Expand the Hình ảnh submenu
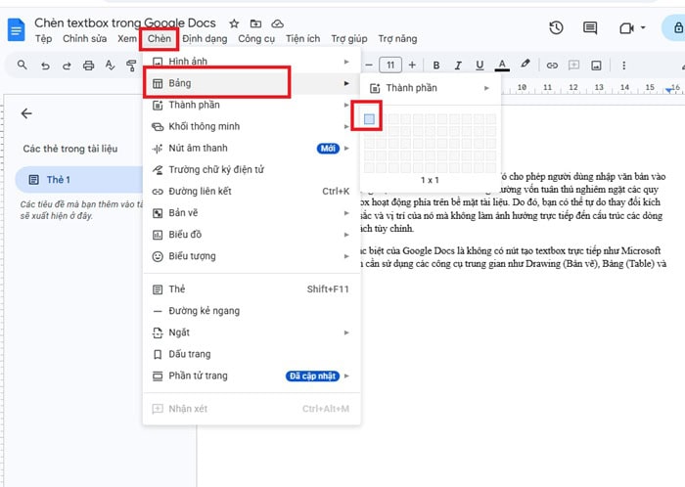 point(251,61)
